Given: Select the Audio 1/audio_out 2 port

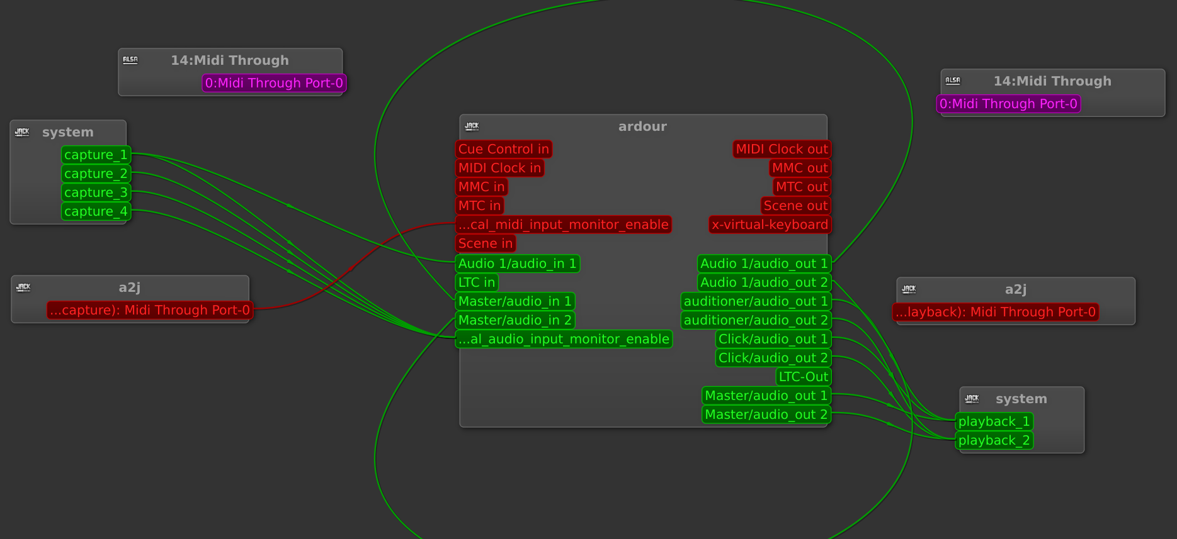Looking at the screenshot, I should (x=765, y=282).
